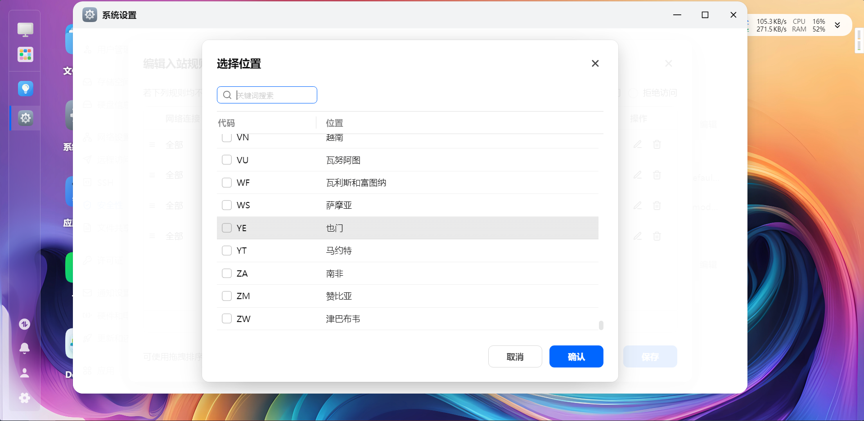Select the System Settings gear in the dock
The image size is (864, 421).
25,118
